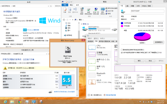Viewport: 167px width, 104px height.
Task: Click view and print detailed performance link
Action: point(64,92)
